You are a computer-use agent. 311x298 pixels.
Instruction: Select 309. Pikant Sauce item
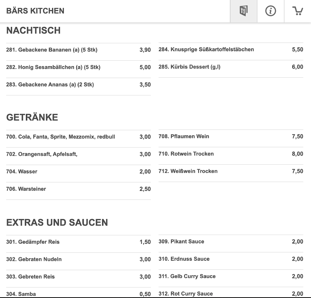(231, 243)
